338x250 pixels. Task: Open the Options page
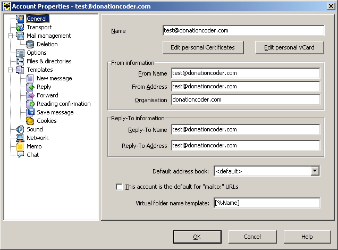37,53
